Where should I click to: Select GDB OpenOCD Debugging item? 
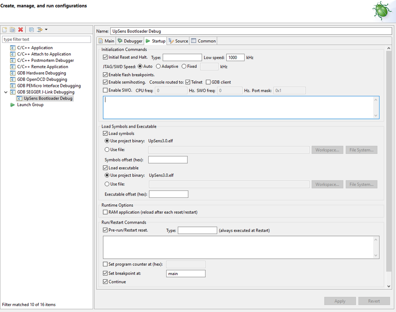42,79
